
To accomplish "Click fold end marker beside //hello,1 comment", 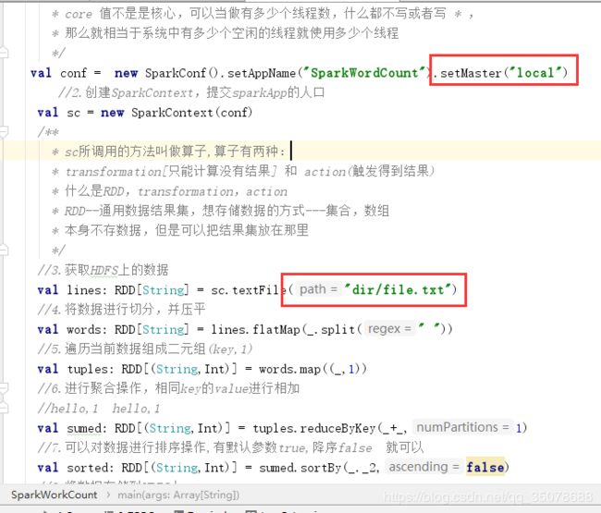I will (4, 408).
